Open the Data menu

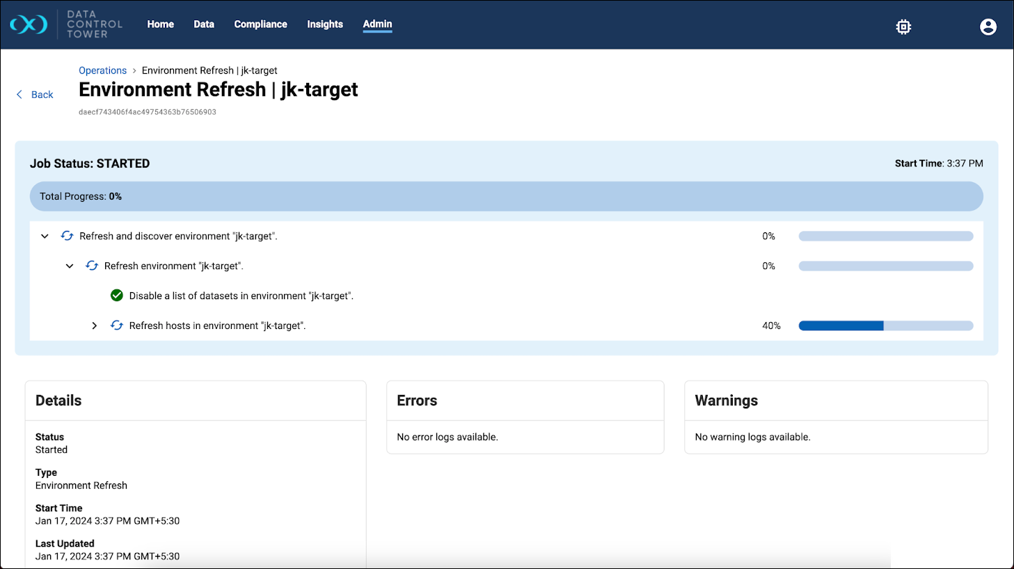pos(204,24)
